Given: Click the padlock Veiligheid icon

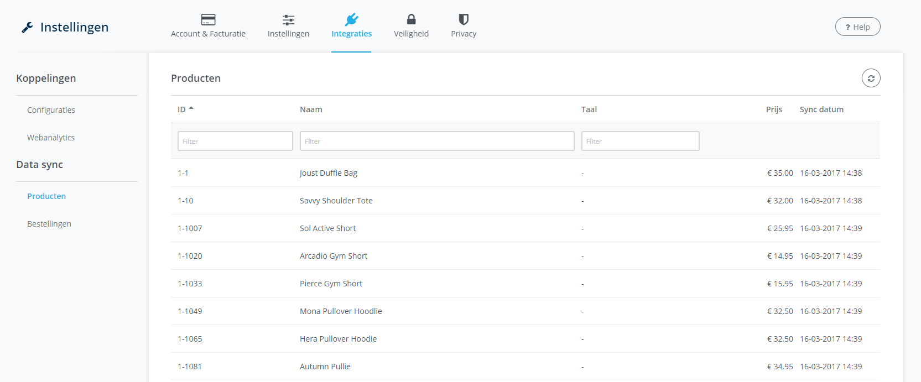Looking at the screenshot, I should point(411,20).
